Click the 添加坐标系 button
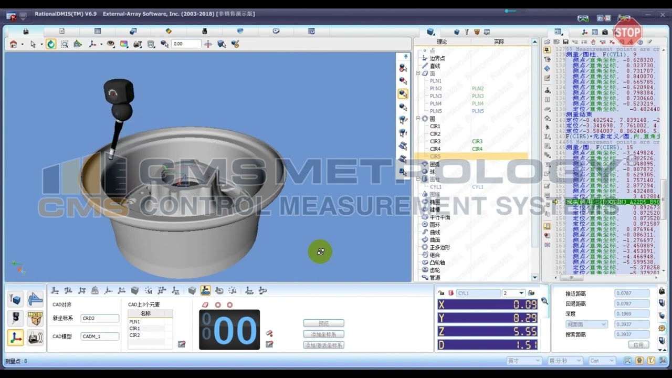The image size is (672, 378). pyautogui.click(x=324, y=334)
